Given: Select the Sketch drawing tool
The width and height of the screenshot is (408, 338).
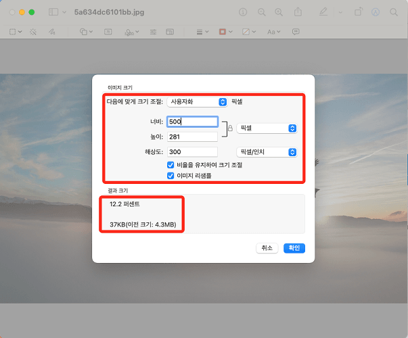Looking at the screenshot, I should (52, 32).
